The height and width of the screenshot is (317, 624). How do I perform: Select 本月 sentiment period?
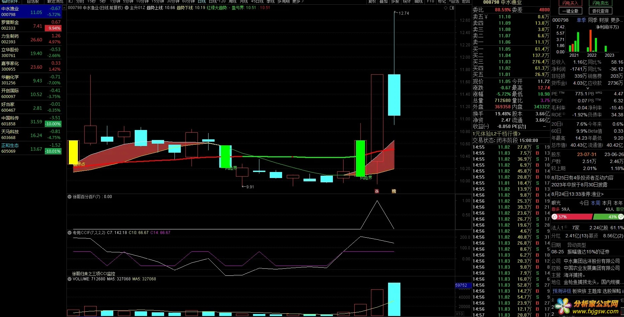(x=607, y=203)
